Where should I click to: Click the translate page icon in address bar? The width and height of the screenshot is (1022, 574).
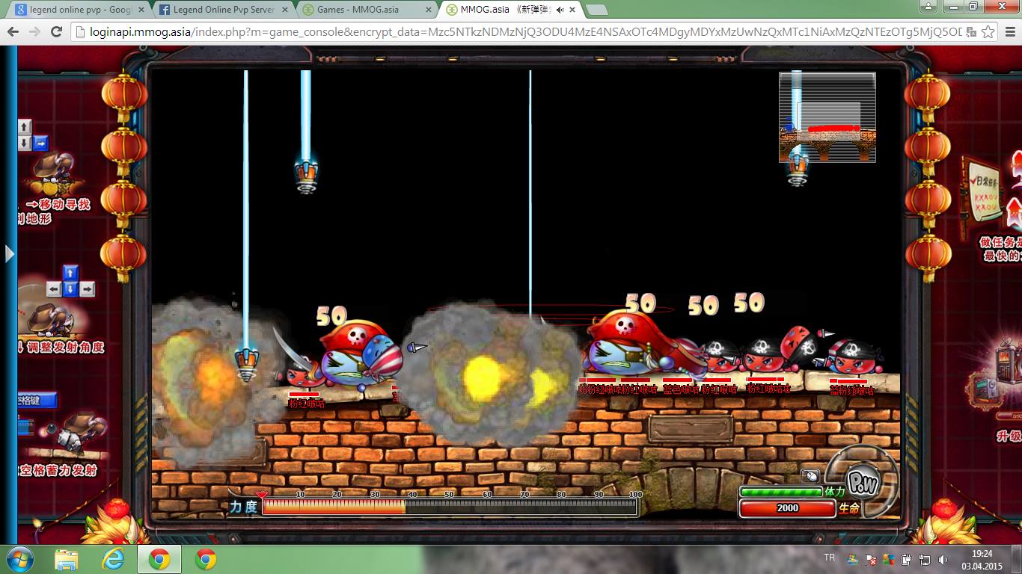coord(971,32)
